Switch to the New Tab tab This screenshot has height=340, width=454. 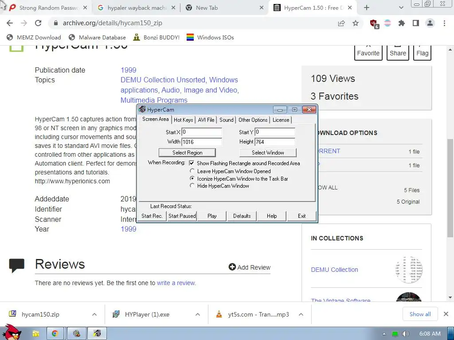pos(224,8)
